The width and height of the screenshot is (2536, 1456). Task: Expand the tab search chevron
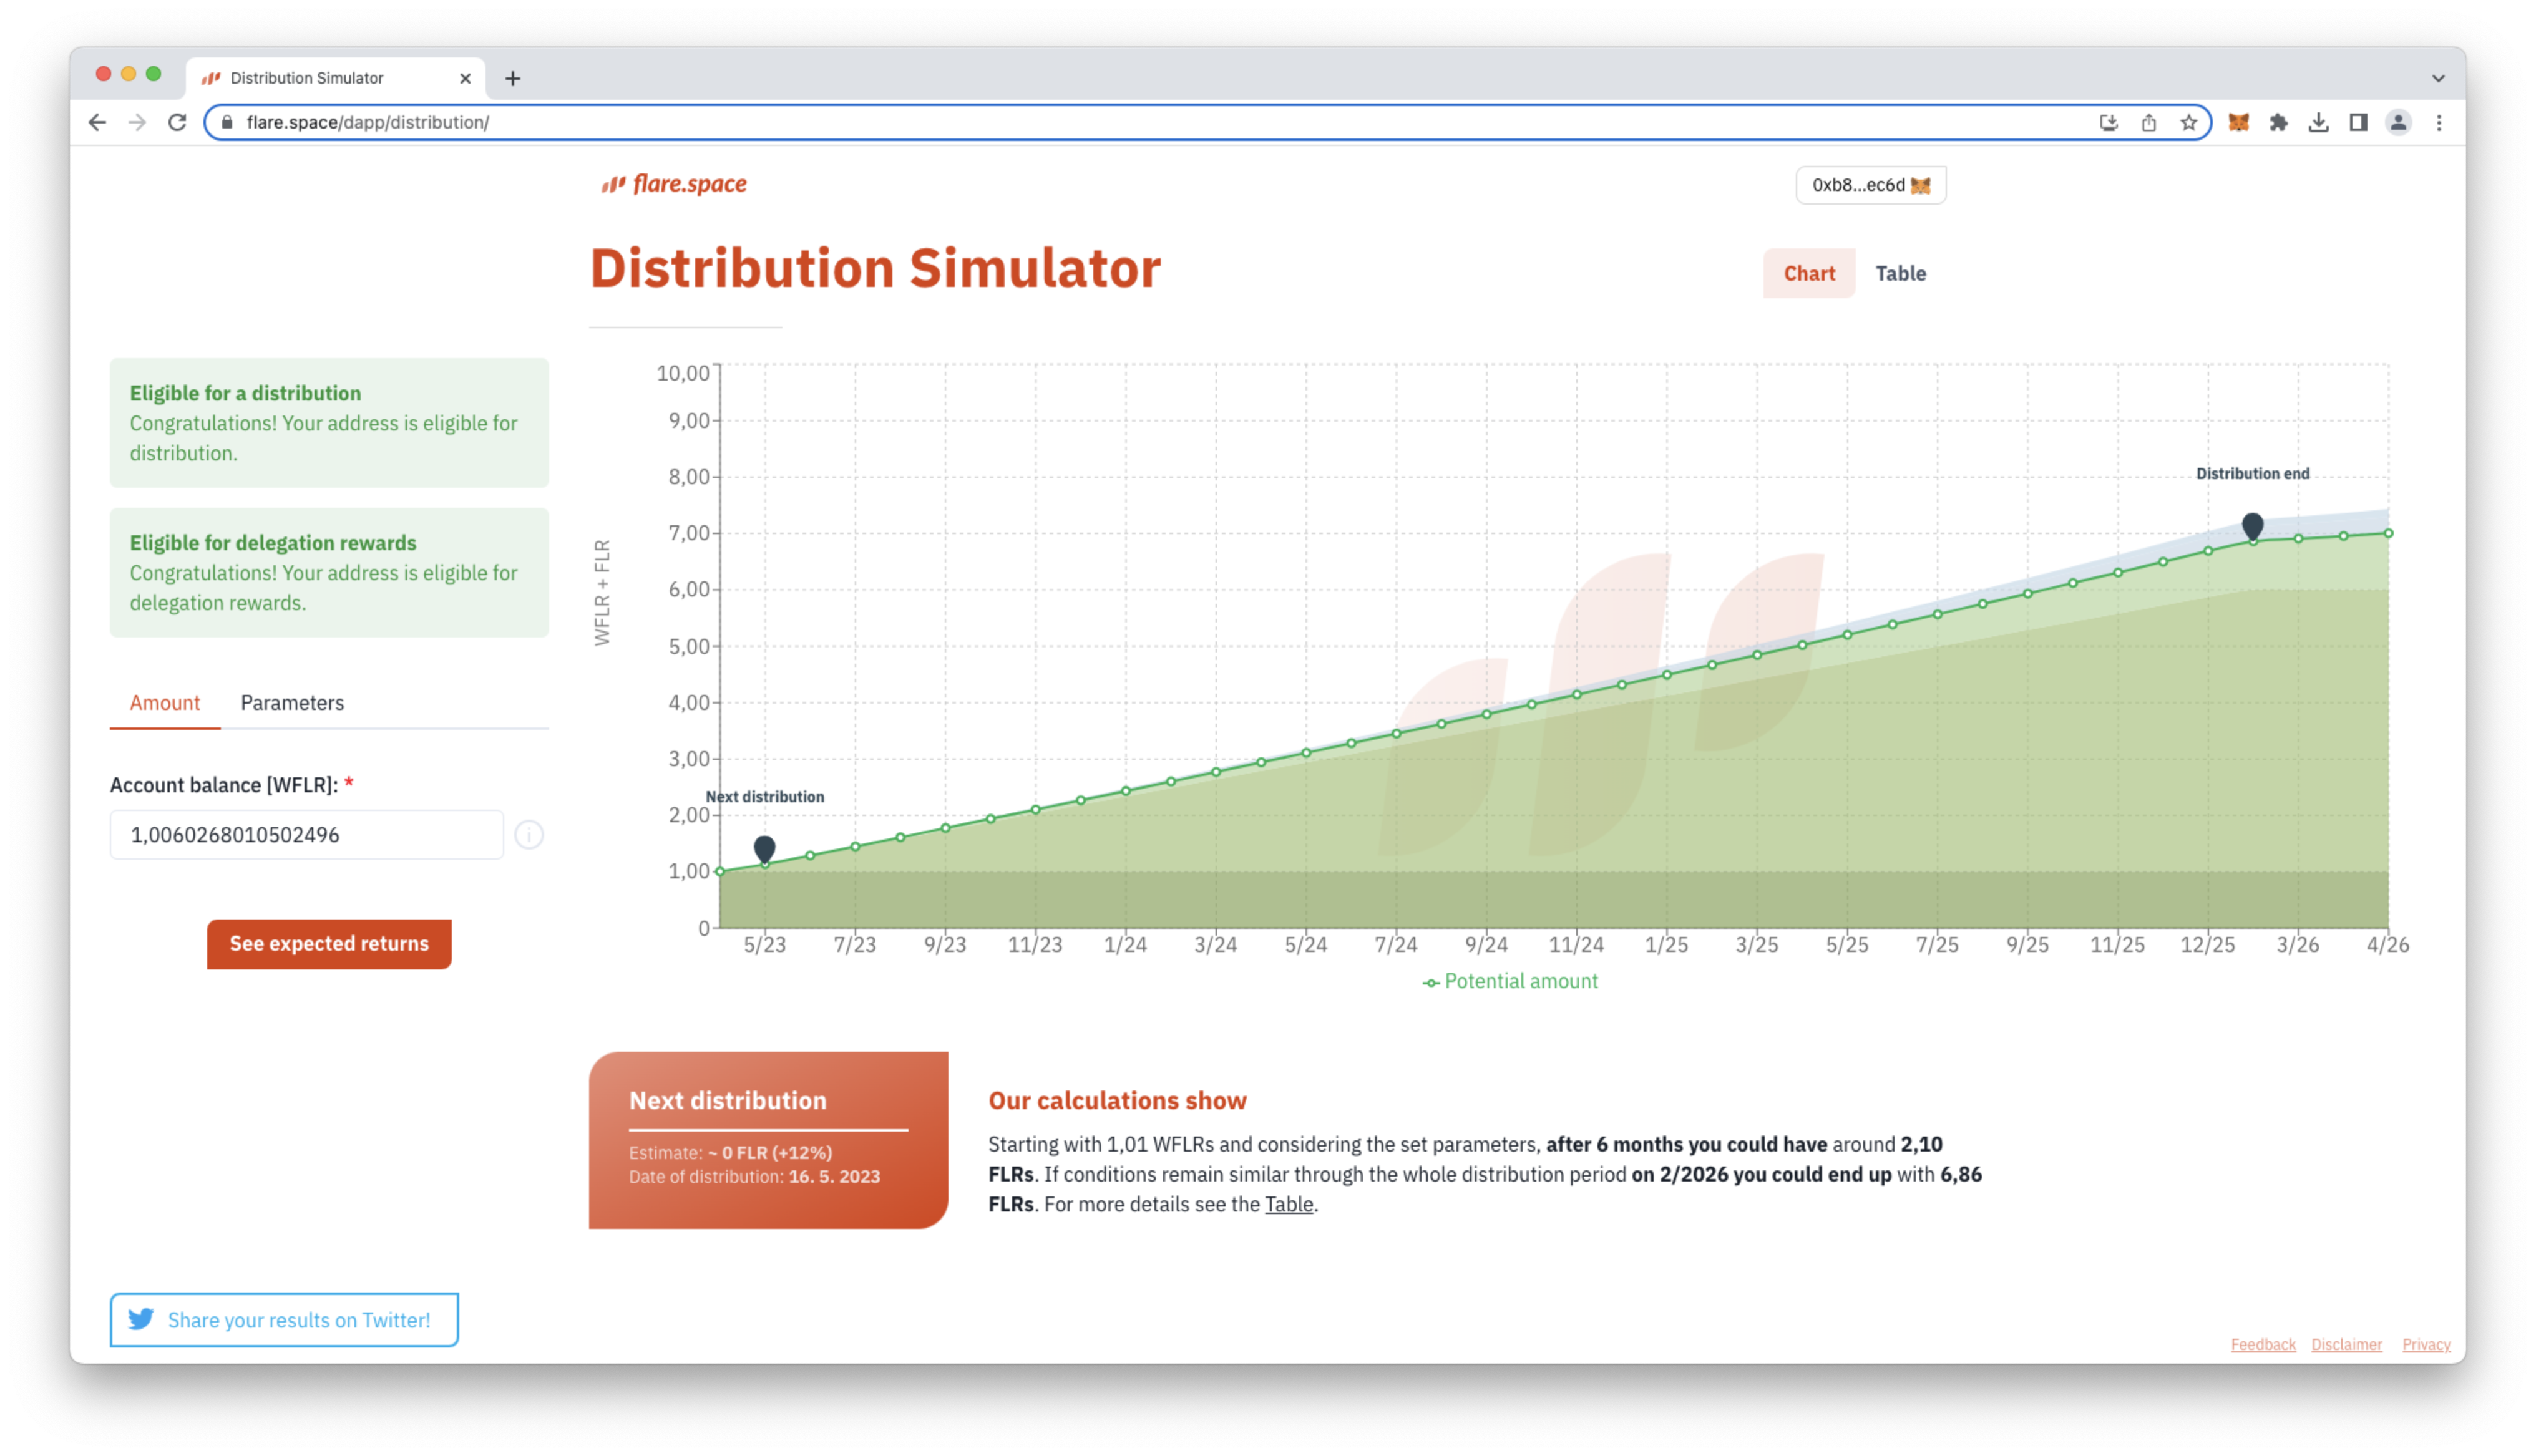tap(2438, 78)
